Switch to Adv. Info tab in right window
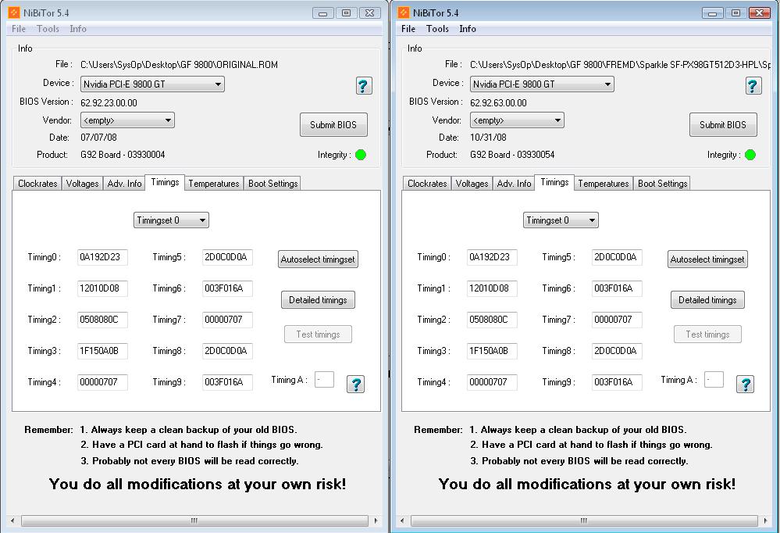 click(514, 184)
